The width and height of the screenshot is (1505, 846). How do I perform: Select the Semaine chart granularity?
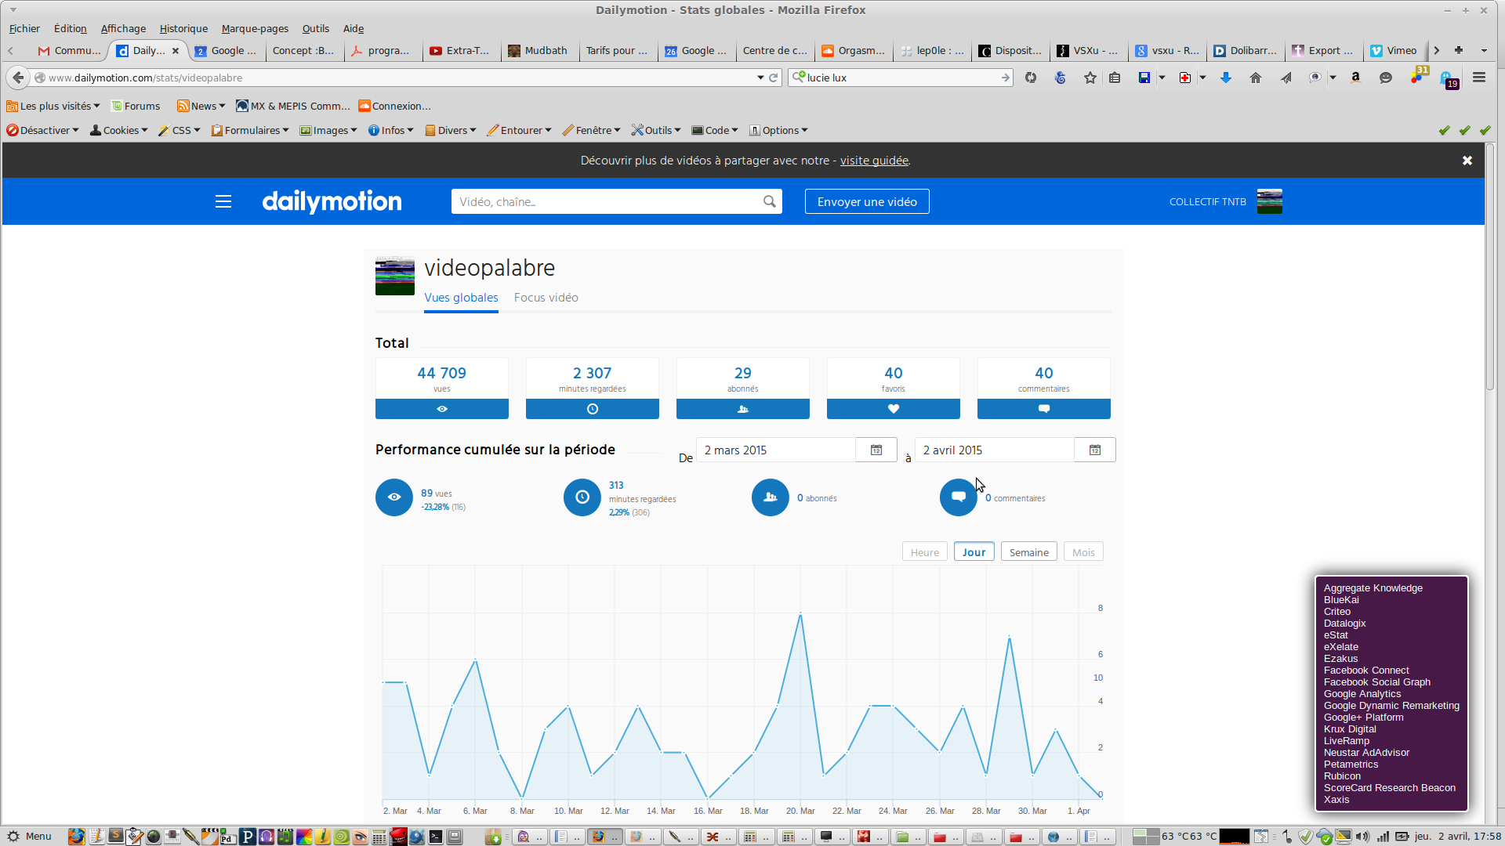[1028, 552]
